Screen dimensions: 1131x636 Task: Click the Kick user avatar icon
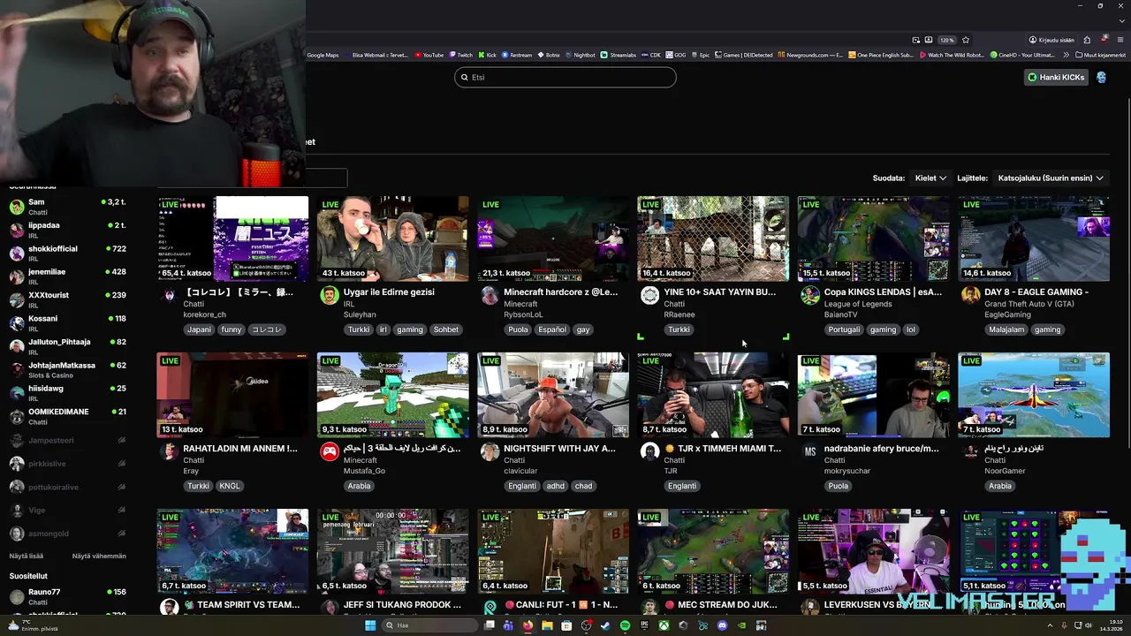coord(1101,77)
